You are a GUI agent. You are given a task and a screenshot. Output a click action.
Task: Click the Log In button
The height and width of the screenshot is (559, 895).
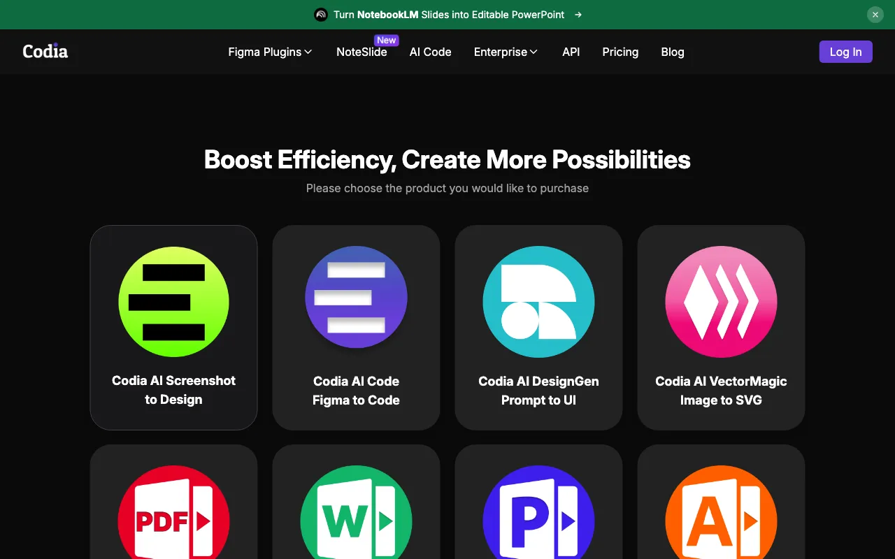click(846, 52)
